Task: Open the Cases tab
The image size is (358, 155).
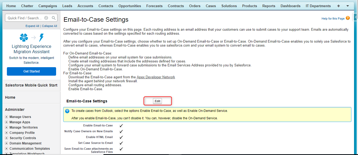Action: tap(211, 6)
